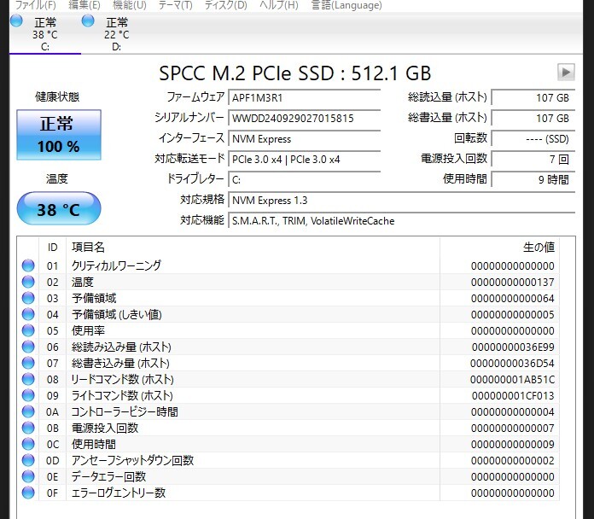Select the 予備領域 (しきい値) attribute name

point(117,314)
